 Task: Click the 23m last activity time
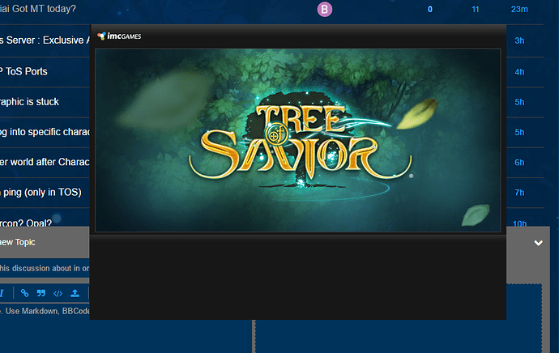(x=519, y=9)
